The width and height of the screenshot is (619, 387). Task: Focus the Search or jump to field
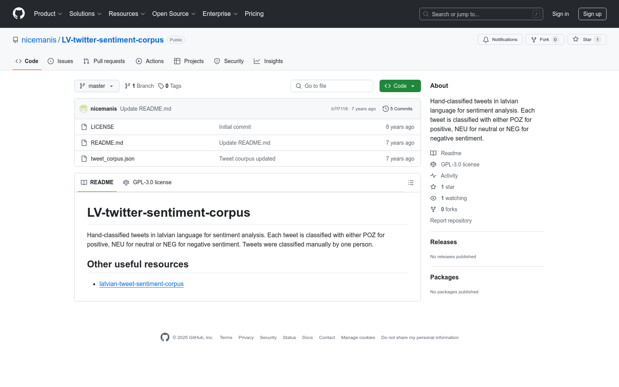pos(481,14)
